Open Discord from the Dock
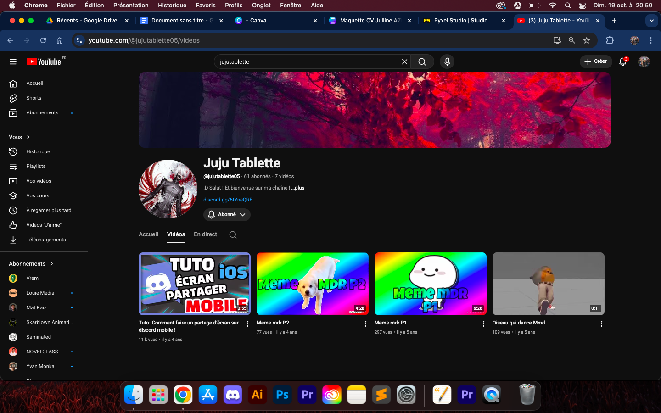The width and height of the screenshot is (661, 413). (x=232, y=395)
